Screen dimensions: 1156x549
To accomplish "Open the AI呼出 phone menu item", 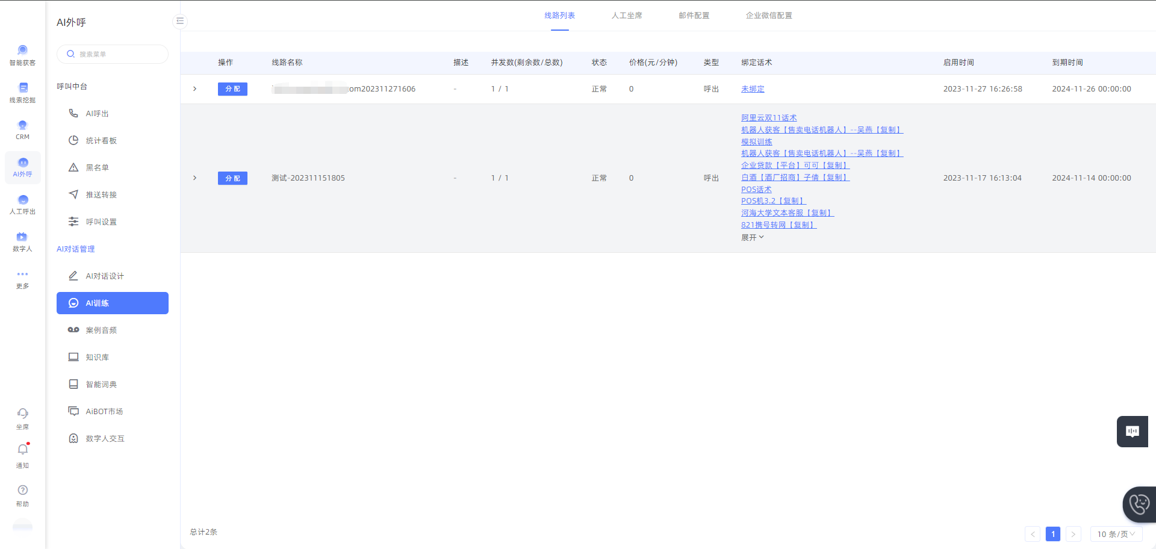I will click(x=113, y=113).
